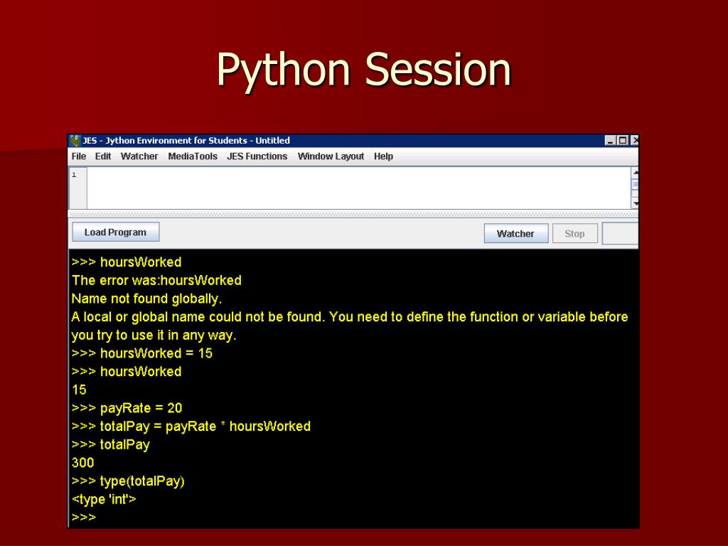This screenshot has width=728, height=546.
Task: Open the Watcher menu
Action: [139, 156]
